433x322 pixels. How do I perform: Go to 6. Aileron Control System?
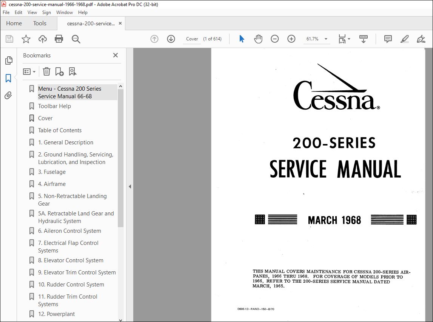(x=69, y=231)
